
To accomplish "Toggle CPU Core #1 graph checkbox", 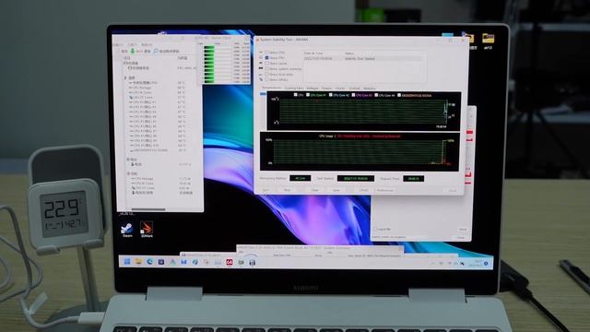I will tap(308, 95).
